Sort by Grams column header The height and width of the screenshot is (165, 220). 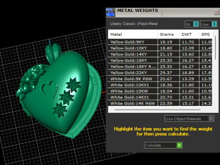tap(168, 34)
